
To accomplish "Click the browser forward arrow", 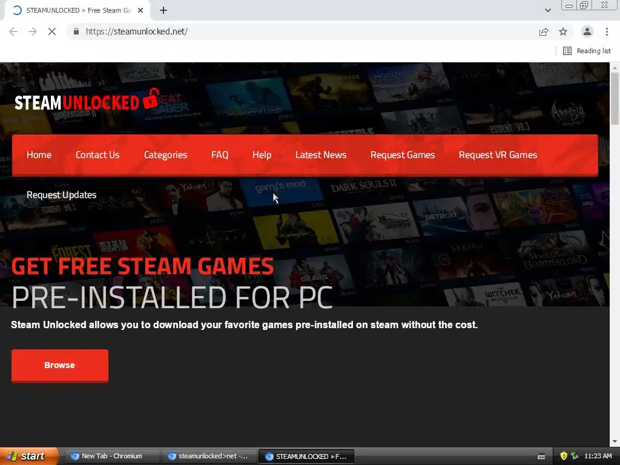I will pyautogui.click(x=33, y=31).
